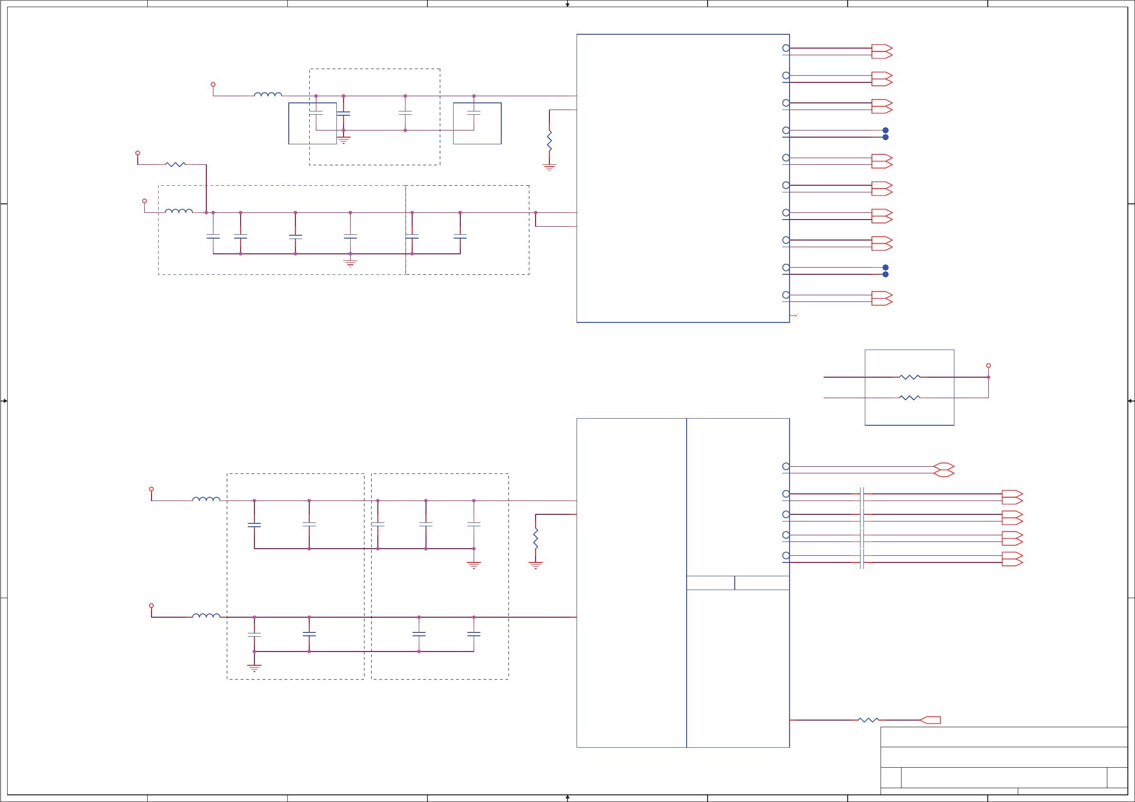Click the hexagonal bidirectional port symbol pair
Viewport: 1135px width, 802px height.
click(x=944, y=470)
